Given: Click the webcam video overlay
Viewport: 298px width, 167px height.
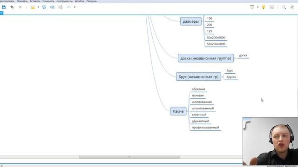Looking at the screenshot, I should click(x=270, y=141).
